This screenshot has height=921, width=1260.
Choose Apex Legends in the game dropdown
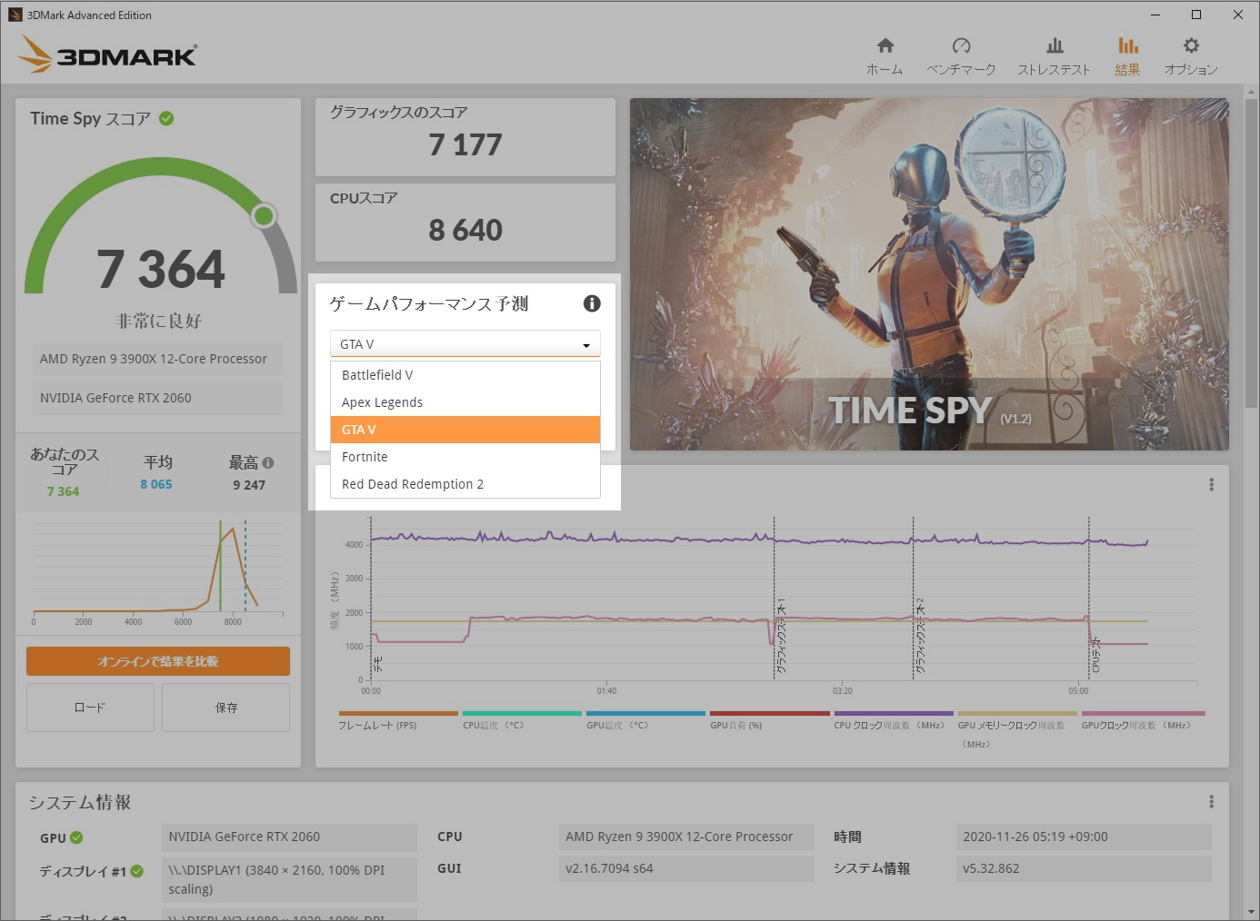tap(382, 401)
